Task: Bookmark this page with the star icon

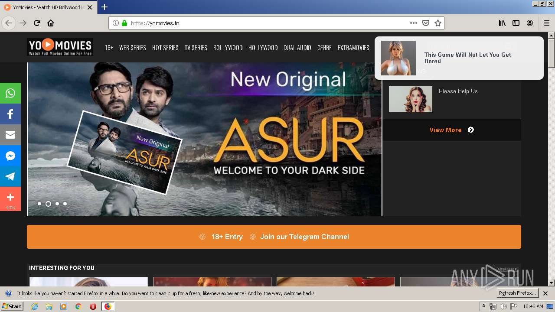Action: (x=438, y=23)
